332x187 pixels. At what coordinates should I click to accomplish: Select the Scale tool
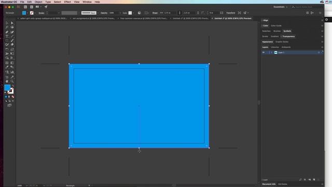click(12, 49)
